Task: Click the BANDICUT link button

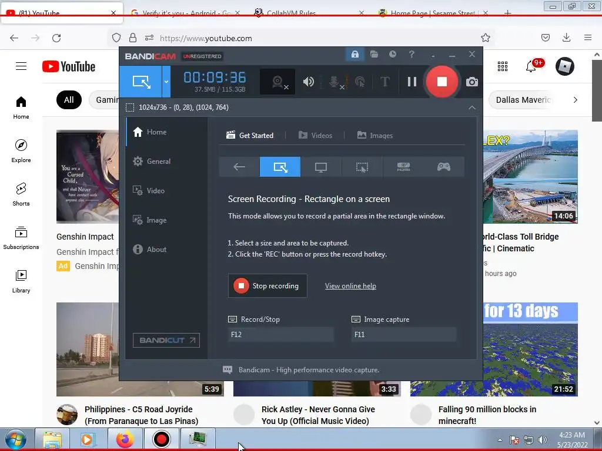Action: click(x=166, y=341)
